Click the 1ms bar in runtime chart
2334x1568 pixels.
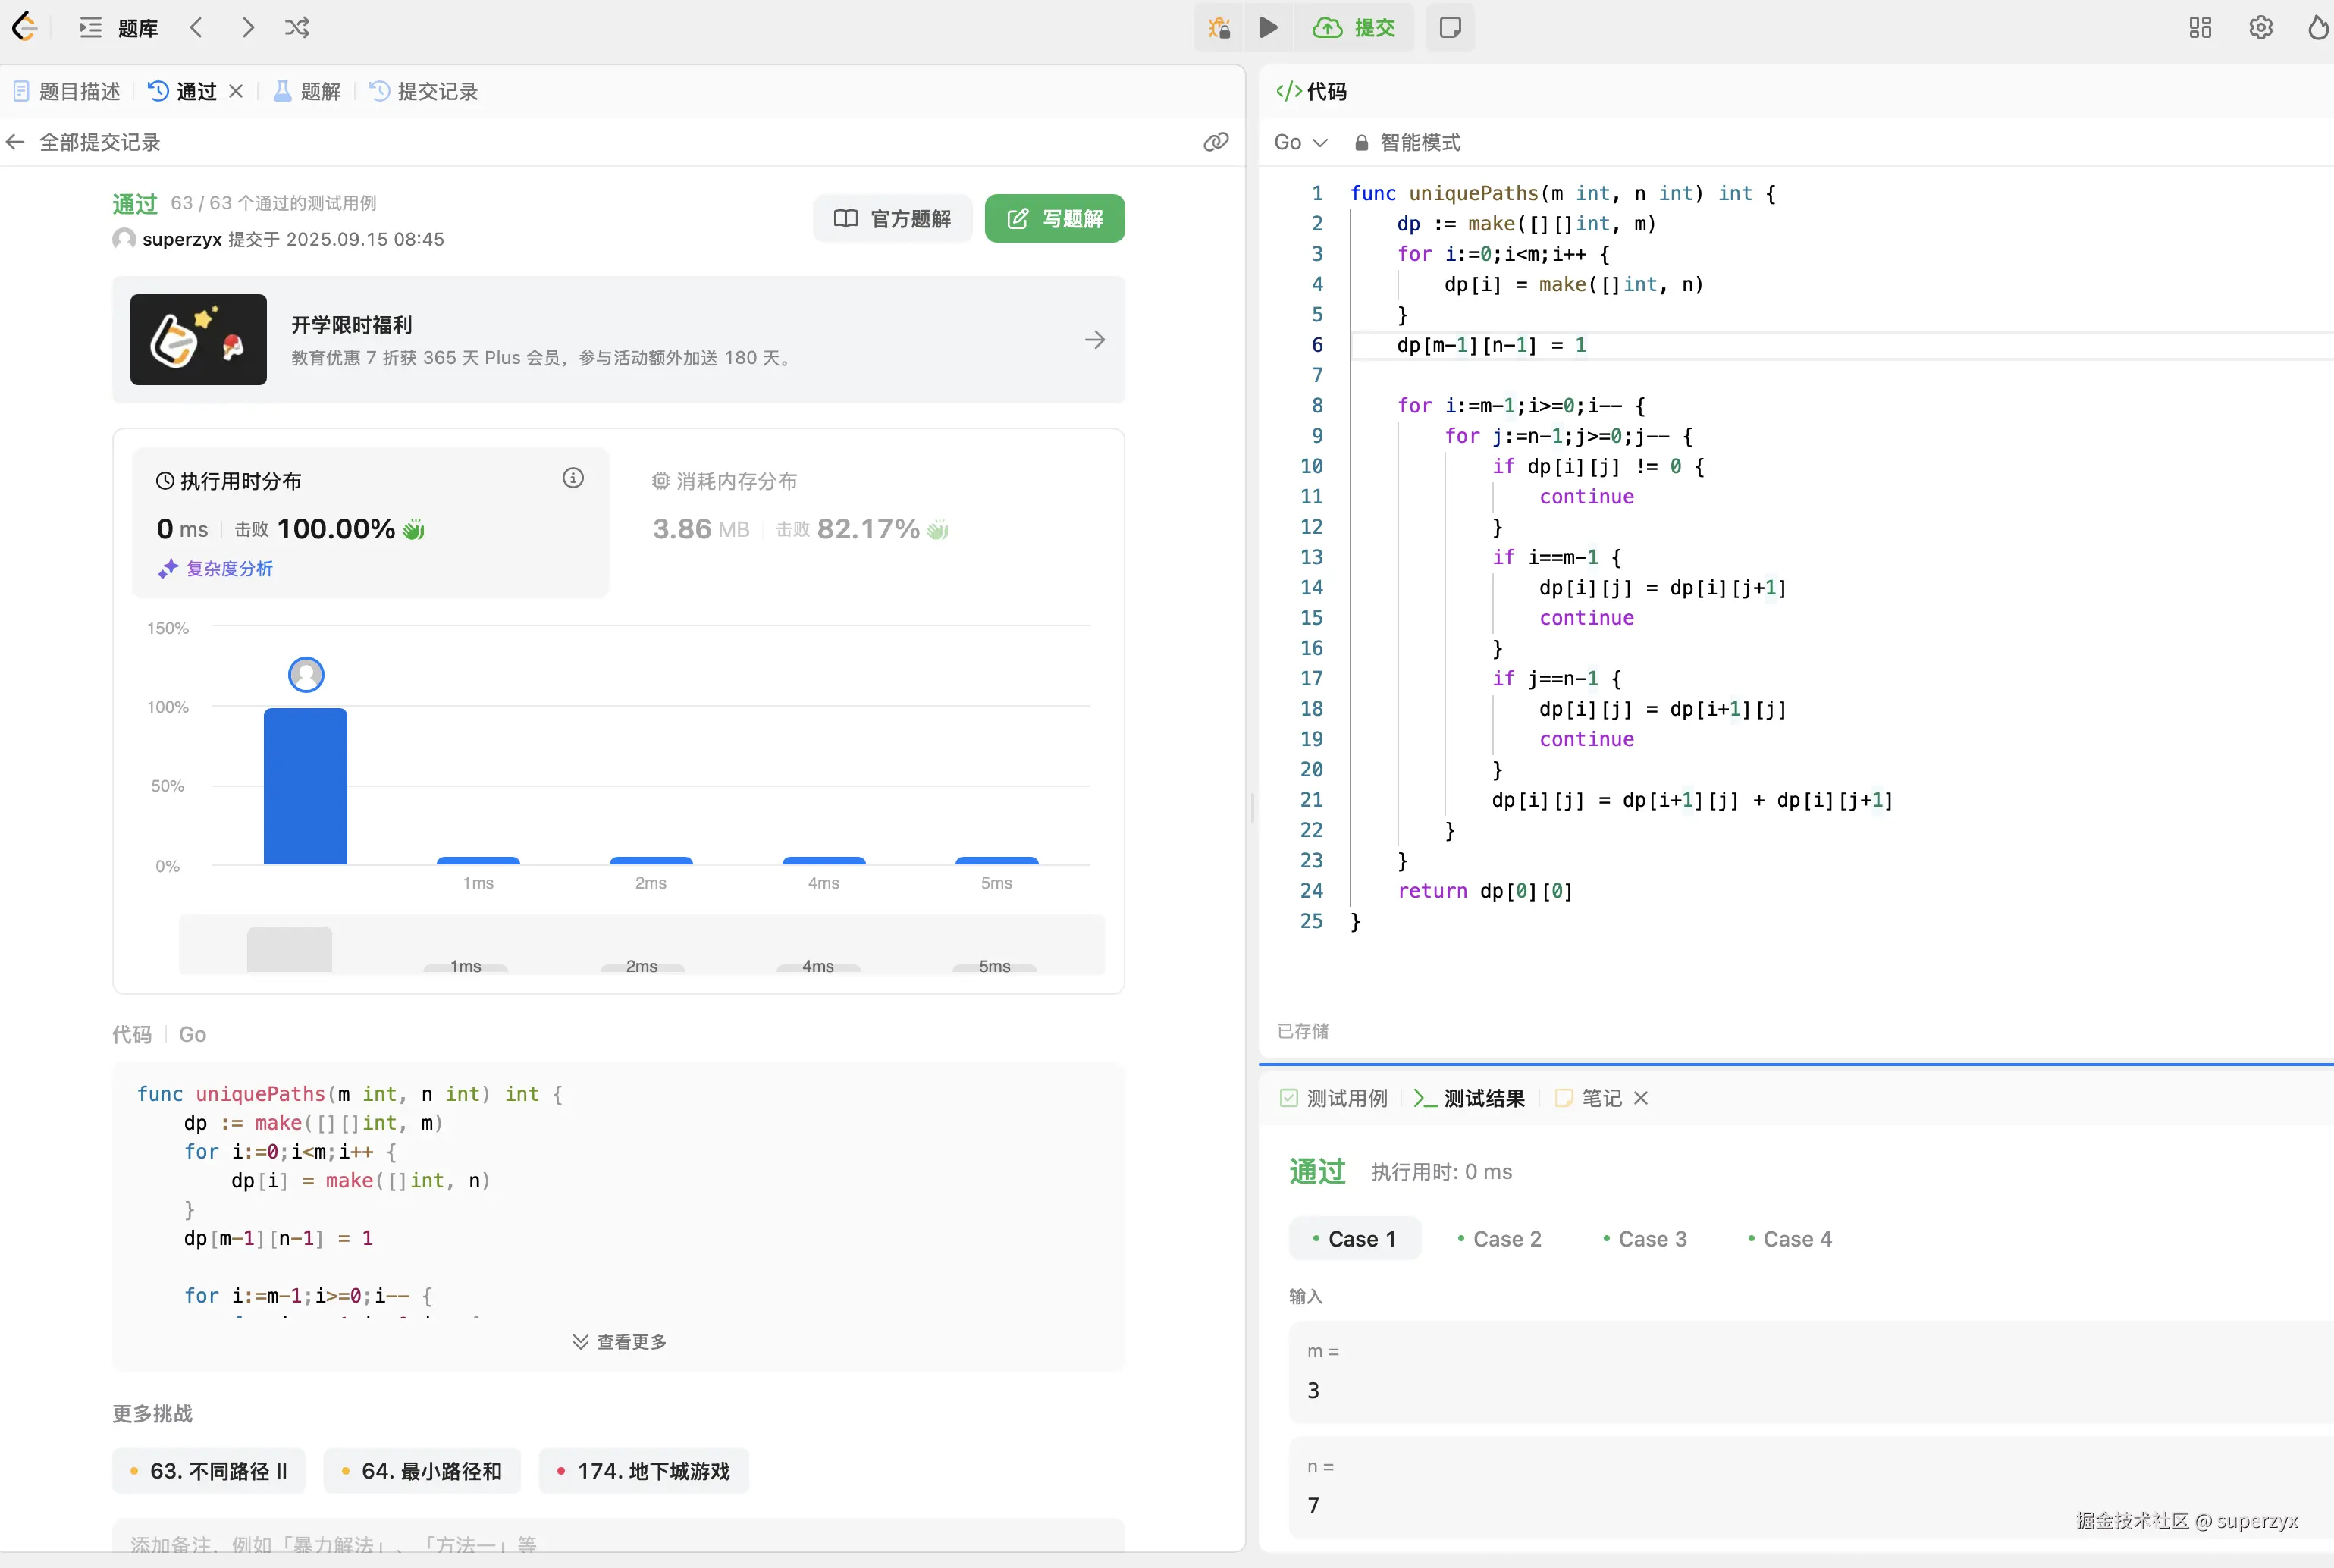pyautogui.click(x=478, y=860)
